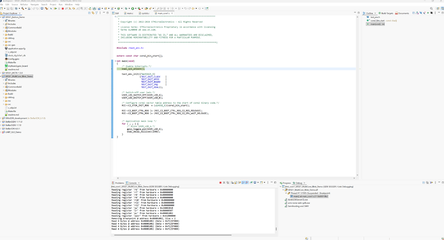
Task: Collapse the SR5E1_MultiCore_Blink_Demo project
Action: point(1,76)
